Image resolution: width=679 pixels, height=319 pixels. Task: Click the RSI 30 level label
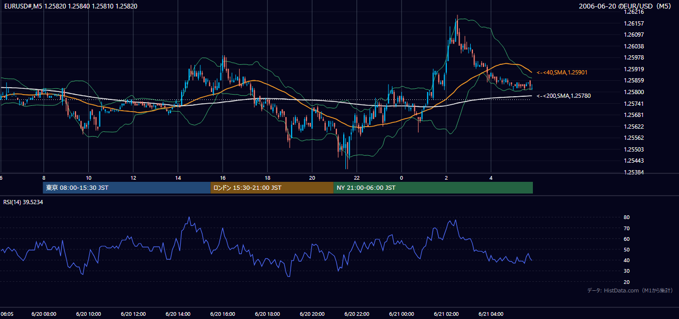point(627,271)
